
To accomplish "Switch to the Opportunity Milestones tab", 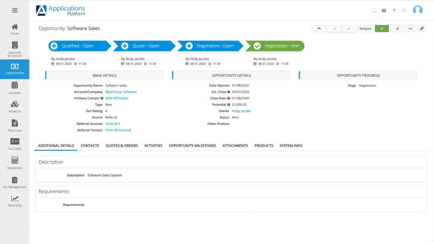I will 192,146.
